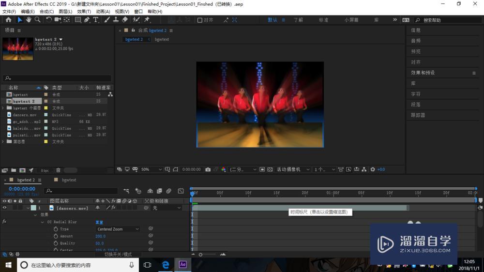Click timeline zoom slider handle
The height and width of the screenshot is (272, 484).
[201, 255]
